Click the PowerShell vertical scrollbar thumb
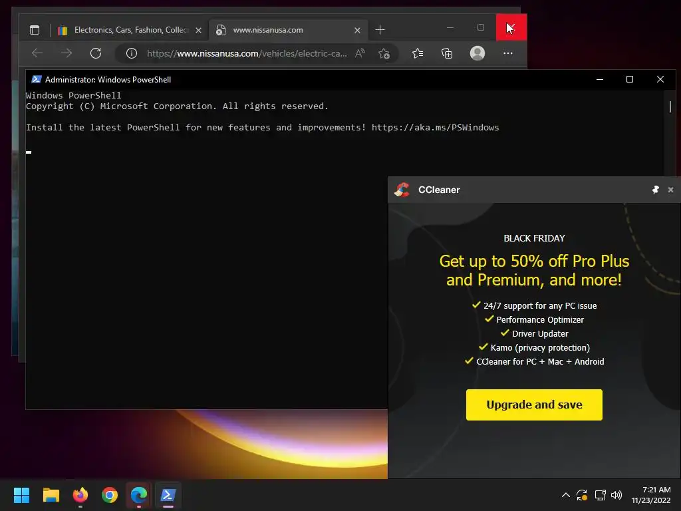The height and width of the screenshot is (511, 681). tap(670, 106)
